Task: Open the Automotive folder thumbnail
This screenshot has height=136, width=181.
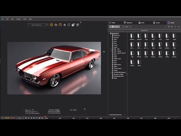Action: click(x=132, y=37)
